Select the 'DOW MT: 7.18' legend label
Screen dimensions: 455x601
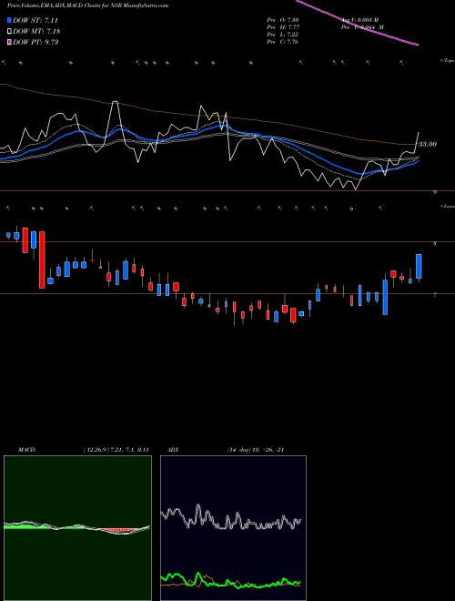tap(36, 32)
